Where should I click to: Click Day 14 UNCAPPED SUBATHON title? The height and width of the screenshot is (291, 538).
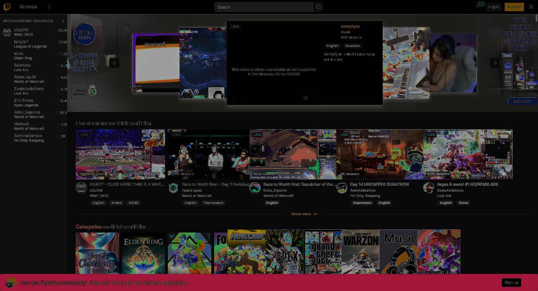pos(379,184)
